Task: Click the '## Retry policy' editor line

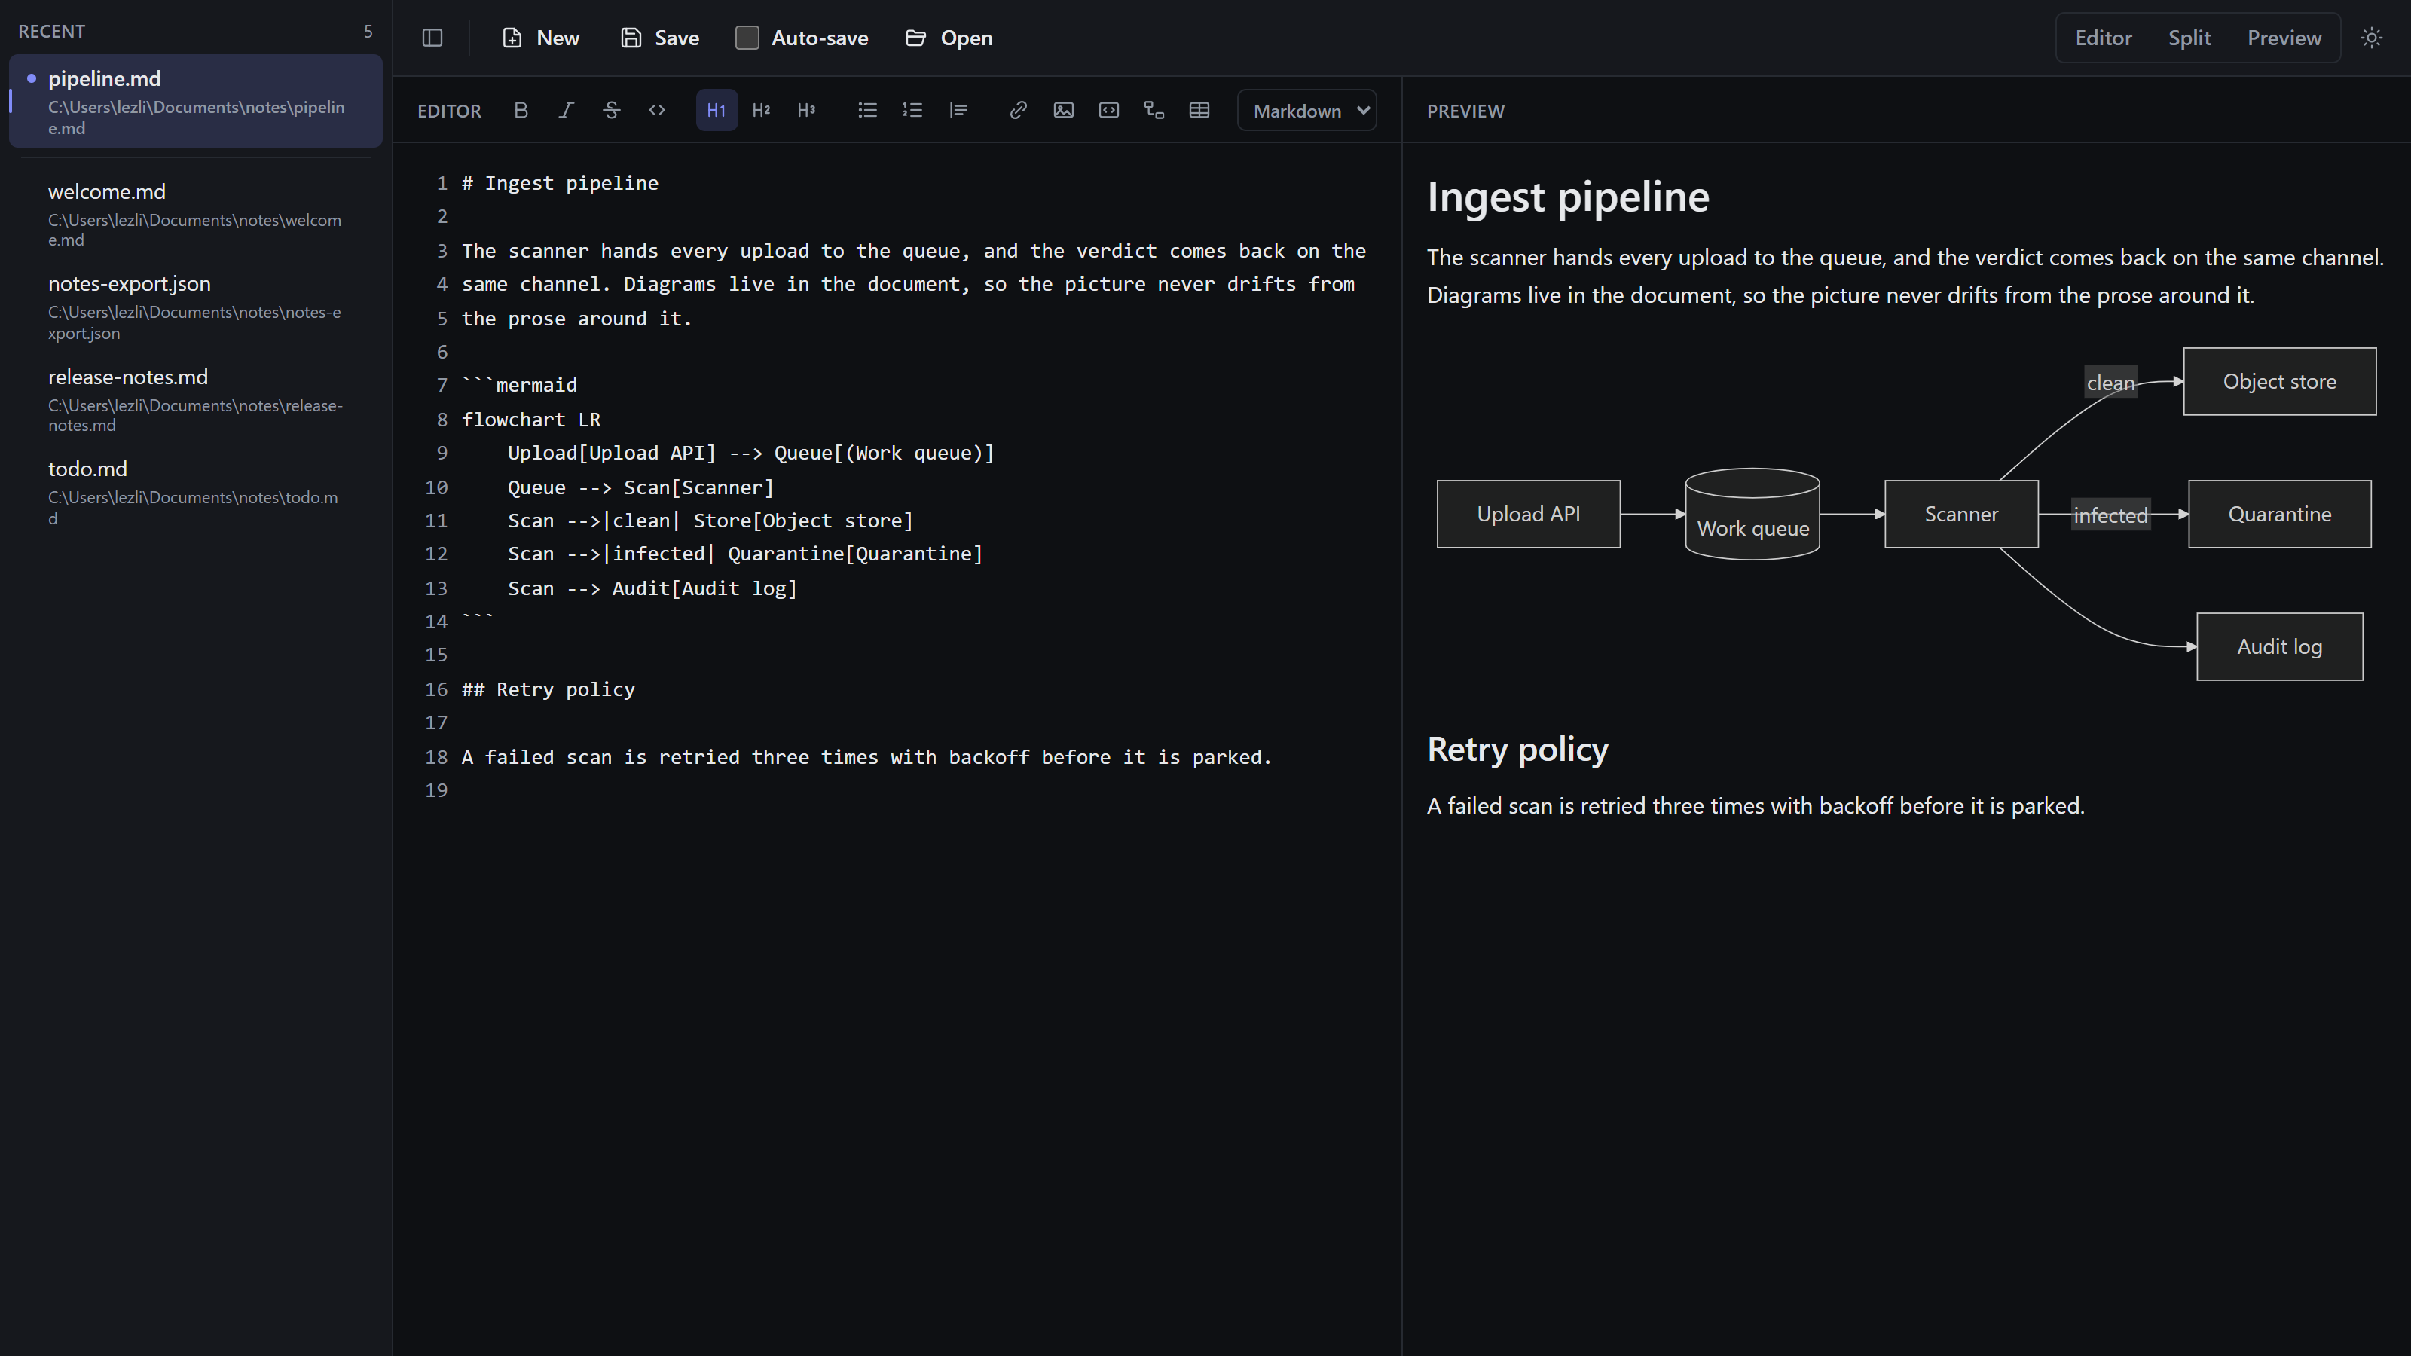Action: [549, 690]
